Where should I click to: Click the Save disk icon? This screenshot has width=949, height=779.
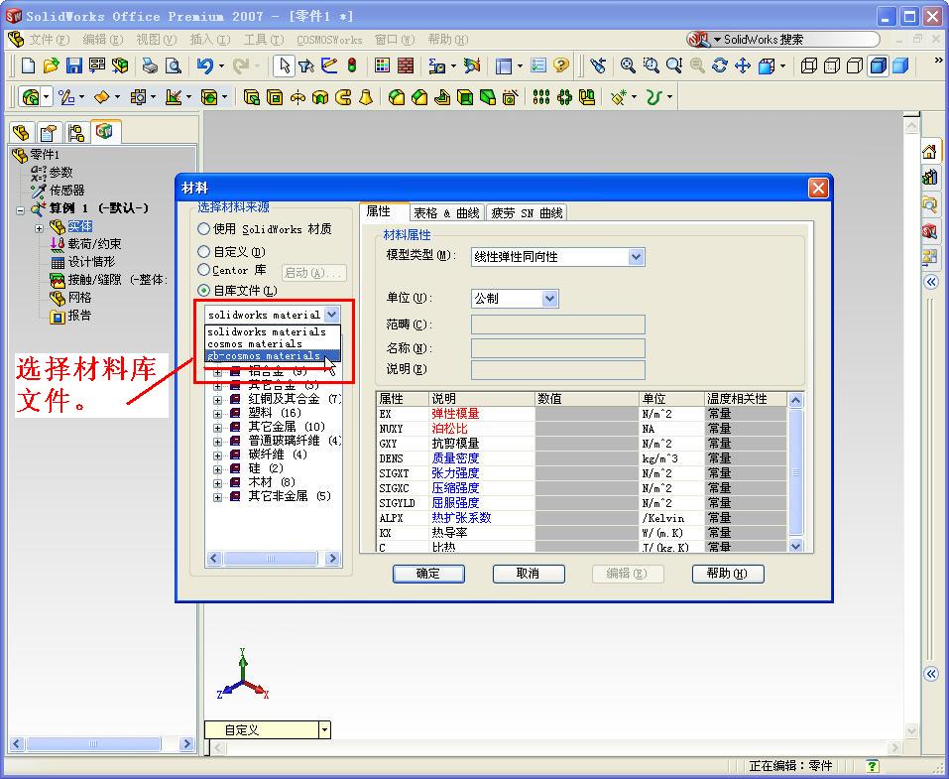coord(73,65)
